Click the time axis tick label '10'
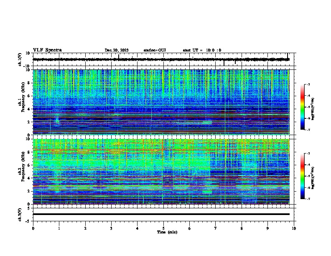Screen dimensions: 331x256 coord(294,228)
